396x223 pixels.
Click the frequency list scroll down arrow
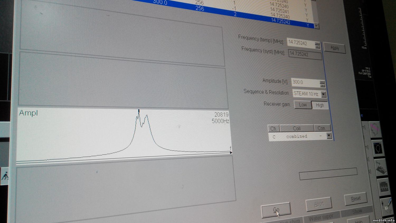point(317,26)
